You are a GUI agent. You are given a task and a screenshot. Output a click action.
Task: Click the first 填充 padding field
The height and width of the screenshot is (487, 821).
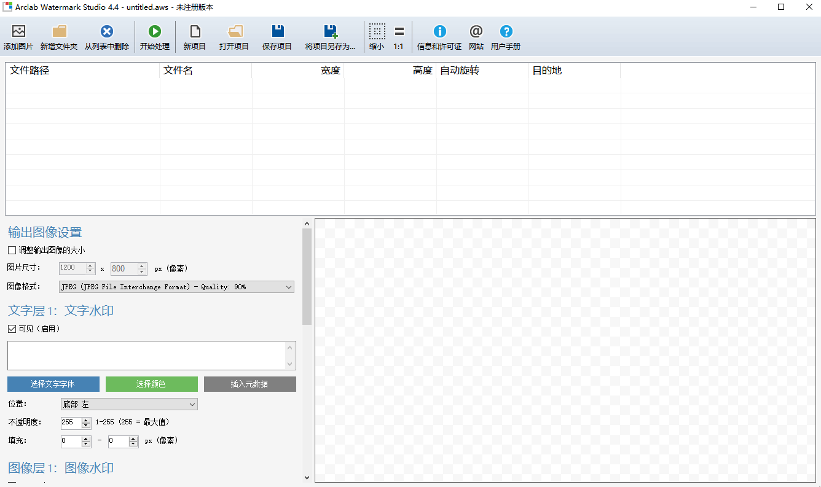pyautogui.click(x=71, y=441)
